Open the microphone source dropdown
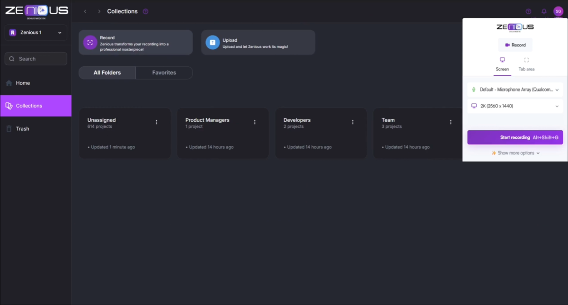The width and height of the screenshot is (568, 305). point(515,90)
